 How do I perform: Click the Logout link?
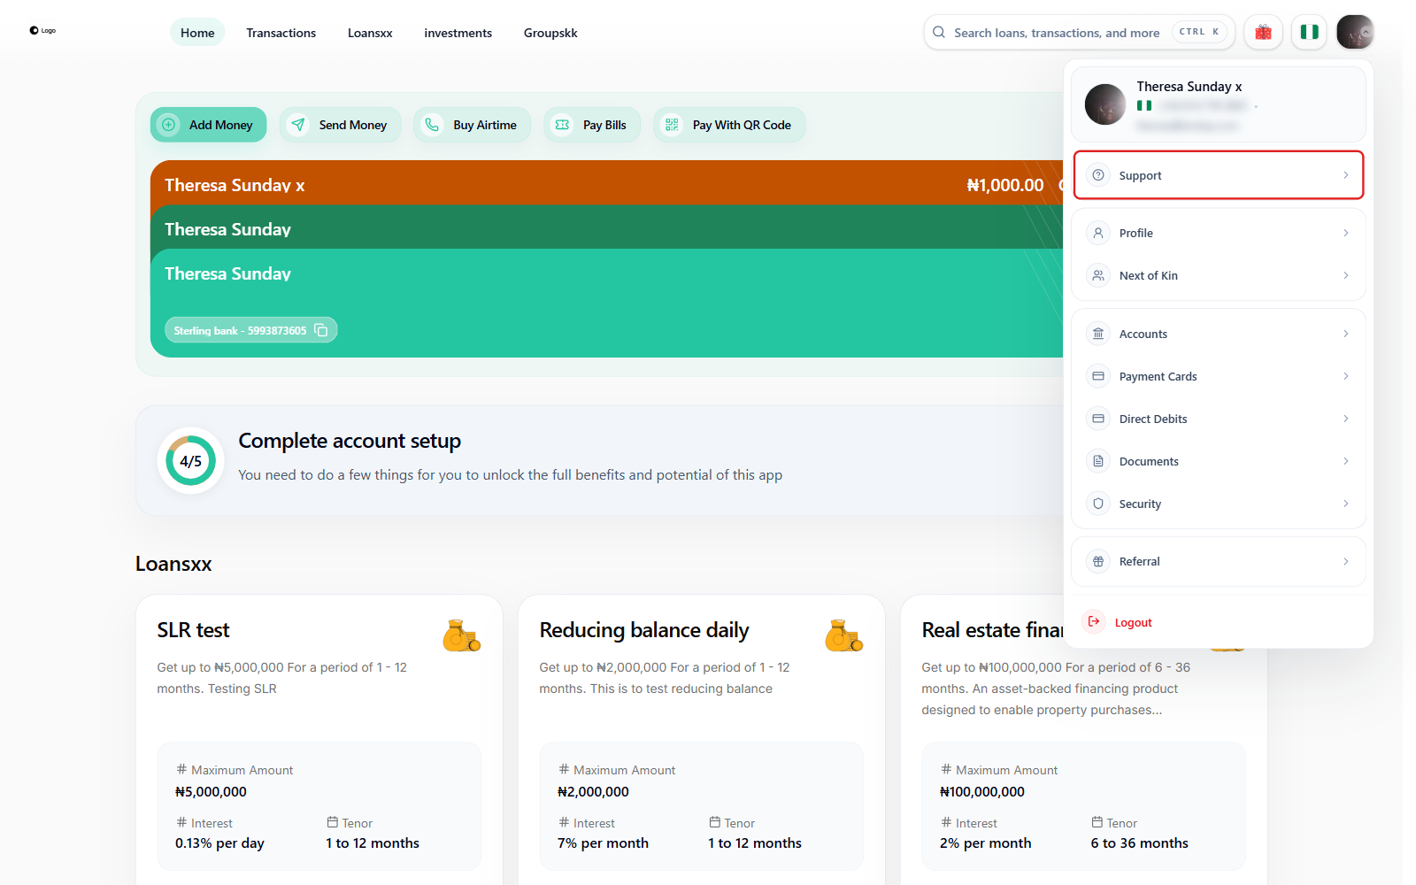tap(1133, 622)
